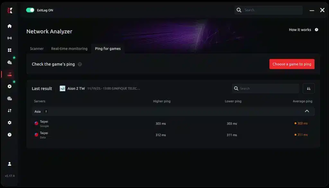This screenshot has height=188, width=329.
Task: Click the help icon beside How it works
Action: pos(316,30)
